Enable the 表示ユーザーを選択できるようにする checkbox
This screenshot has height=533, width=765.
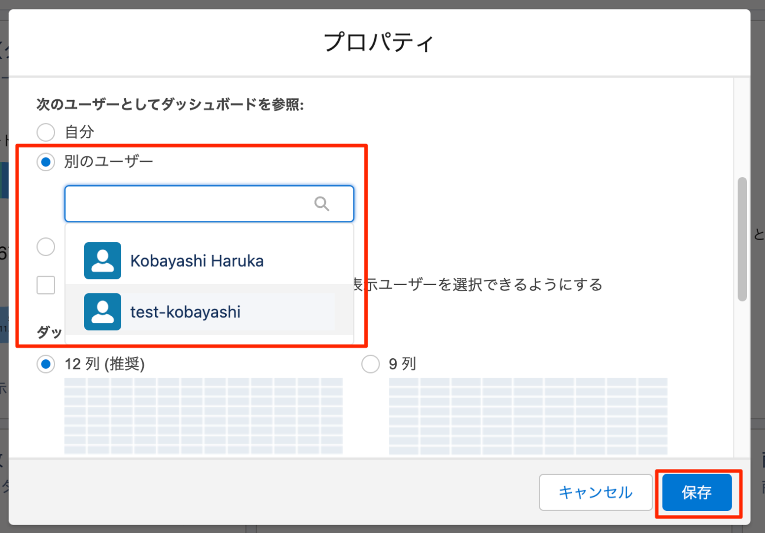45,285
